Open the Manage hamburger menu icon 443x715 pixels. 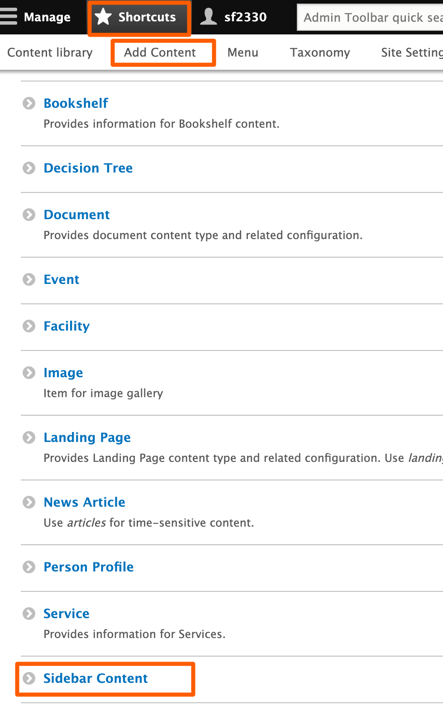8,17
